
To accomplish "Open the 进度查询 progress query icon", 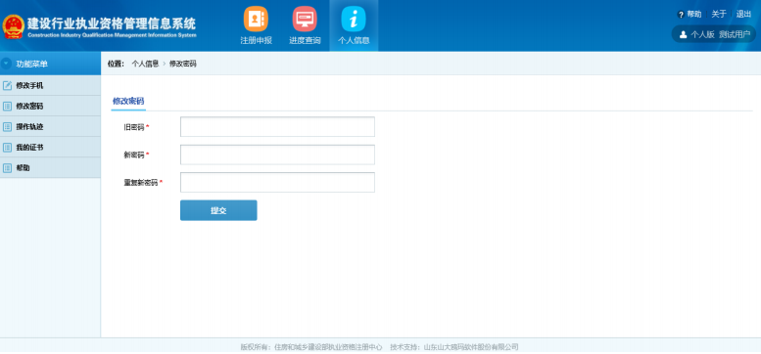I will (x=305, y=19).
